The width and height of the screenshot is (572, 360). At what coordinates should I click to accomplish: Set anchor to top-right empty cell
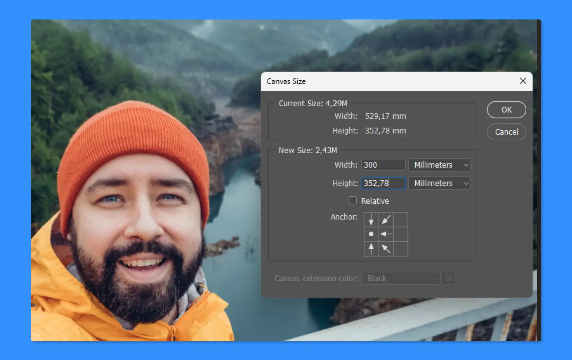tap(401, 220)
